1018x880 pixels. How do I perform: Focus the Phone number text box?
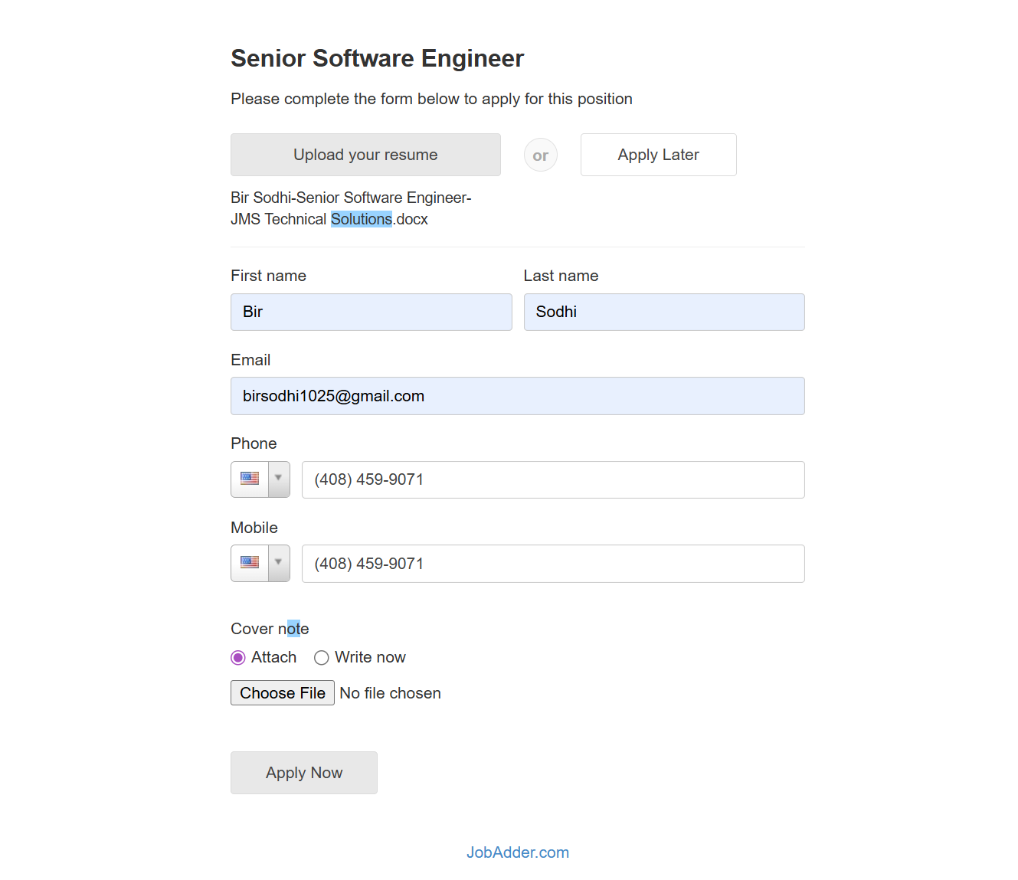[x=552, y=479]
